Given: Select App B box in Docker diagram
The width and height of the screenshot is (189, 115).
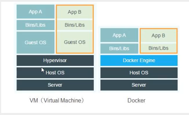Looking at the screenshot, I should [159, 36].
